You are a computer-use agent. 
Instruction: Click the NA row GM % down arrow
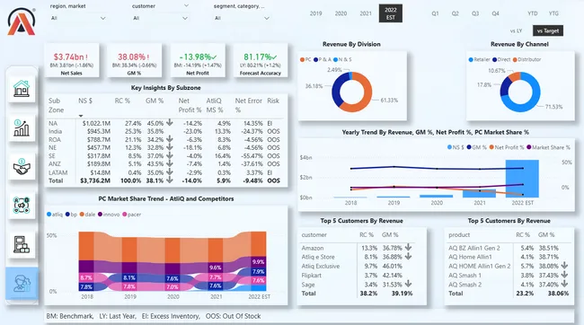(170, 122)
